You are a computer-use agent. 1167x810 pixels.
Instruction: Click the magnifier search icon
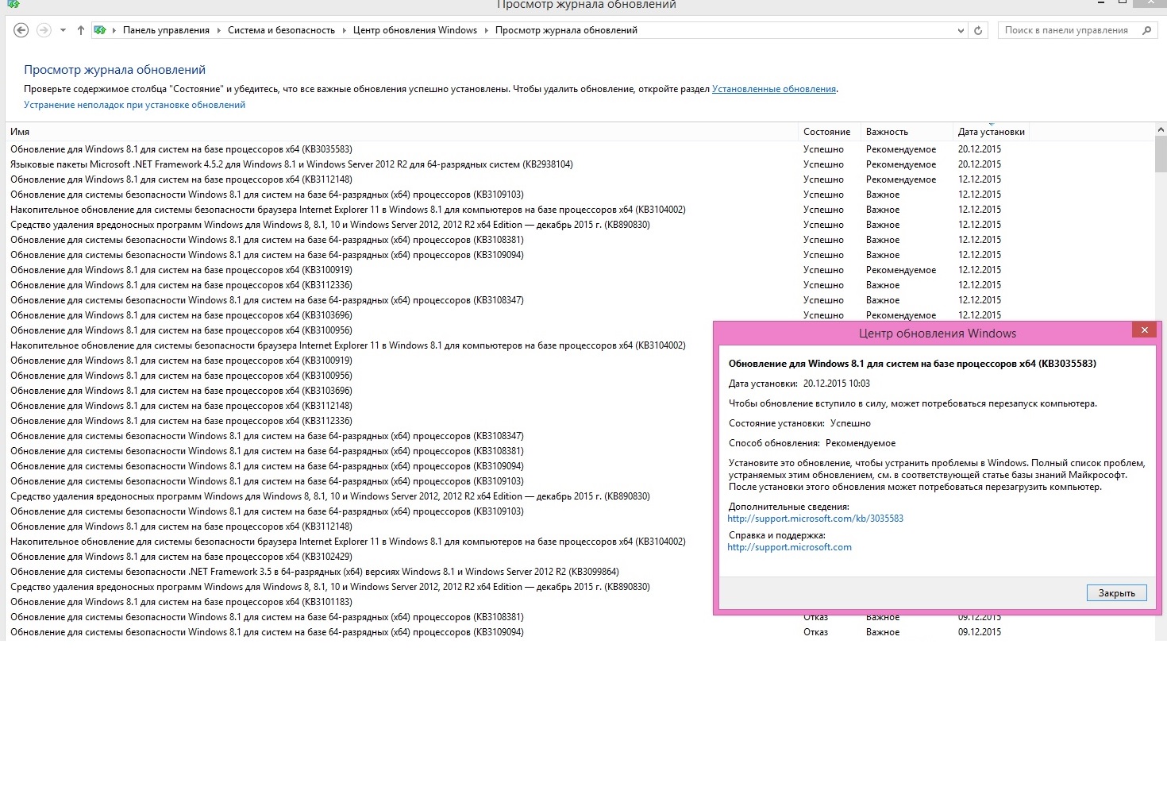point(1146,30)
